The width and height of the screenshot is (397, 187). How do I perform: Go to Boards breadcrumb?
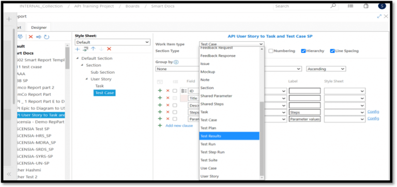[132, 6]
